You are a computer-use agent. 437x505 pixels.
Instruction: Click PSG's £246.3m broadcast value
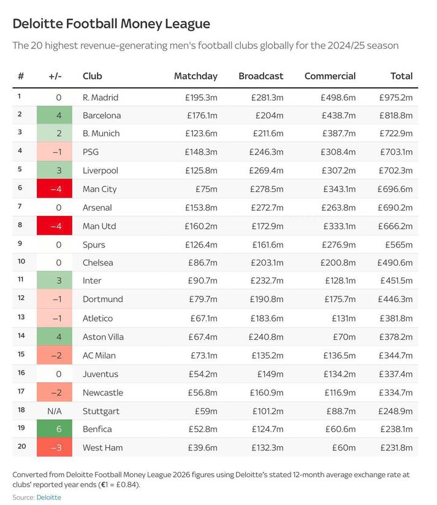[267, 152]
